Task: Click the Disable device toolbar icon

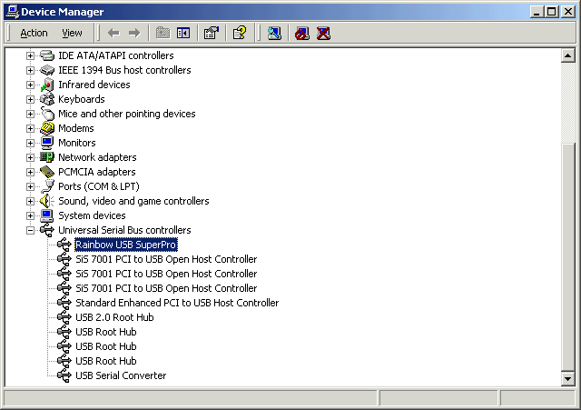Action: (302, 34)
